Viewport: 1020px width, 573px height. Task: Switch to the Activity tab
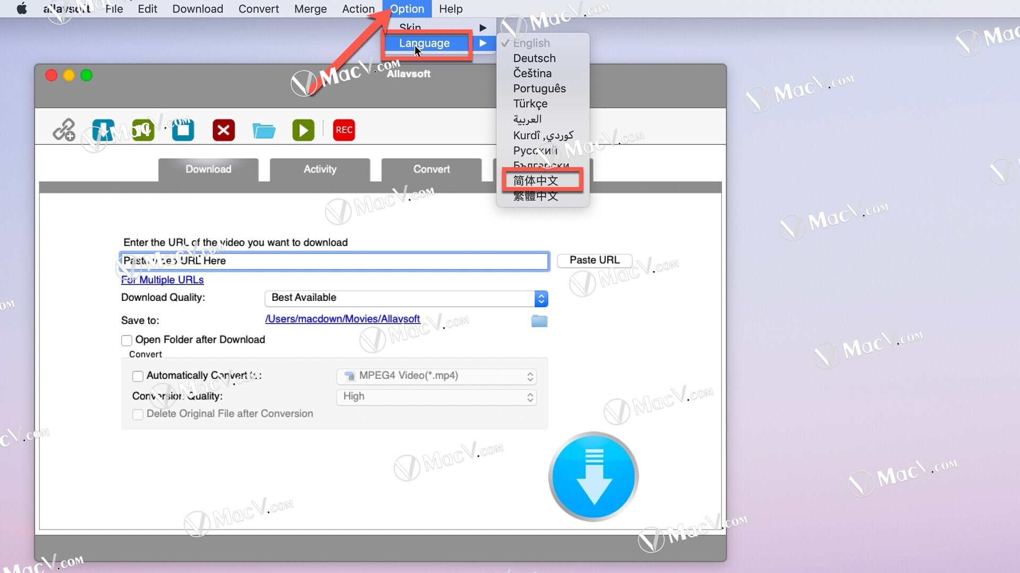[320, 169]
